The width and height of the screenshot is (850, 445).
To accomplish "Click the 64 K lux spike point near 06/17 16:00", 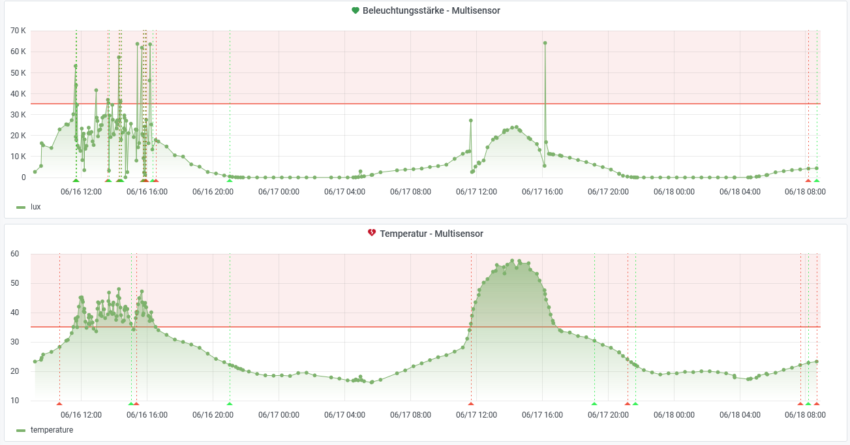I will click(x=545, y=43).
